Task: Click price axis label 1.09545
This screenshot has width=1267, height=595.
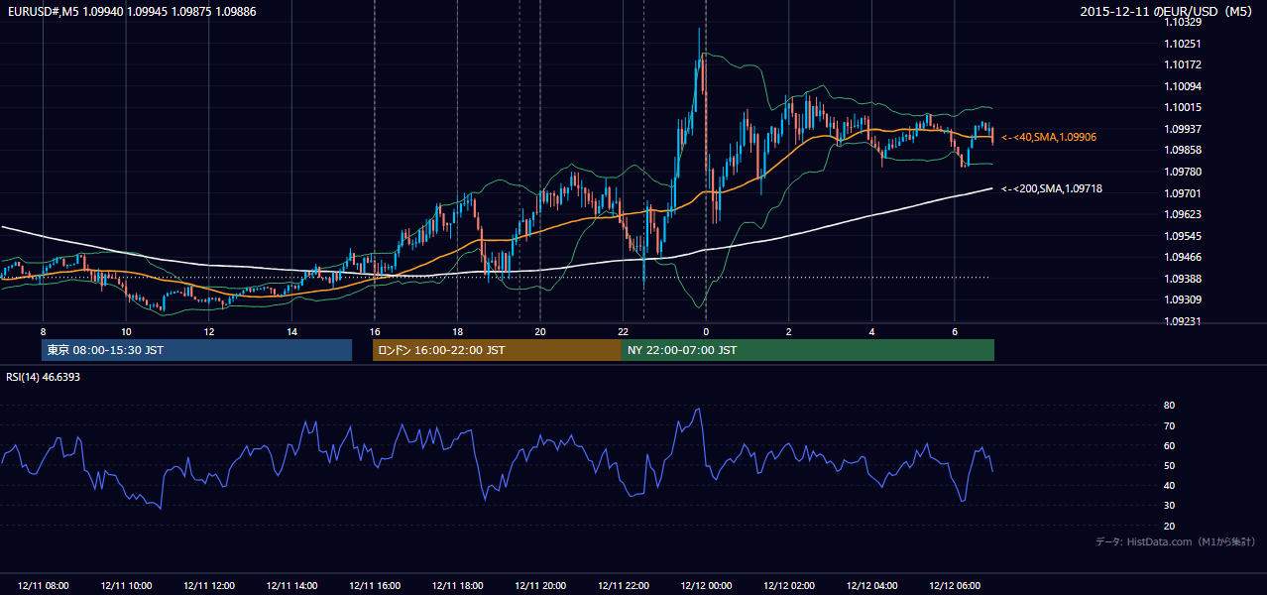Action: tap(1184, 236)
